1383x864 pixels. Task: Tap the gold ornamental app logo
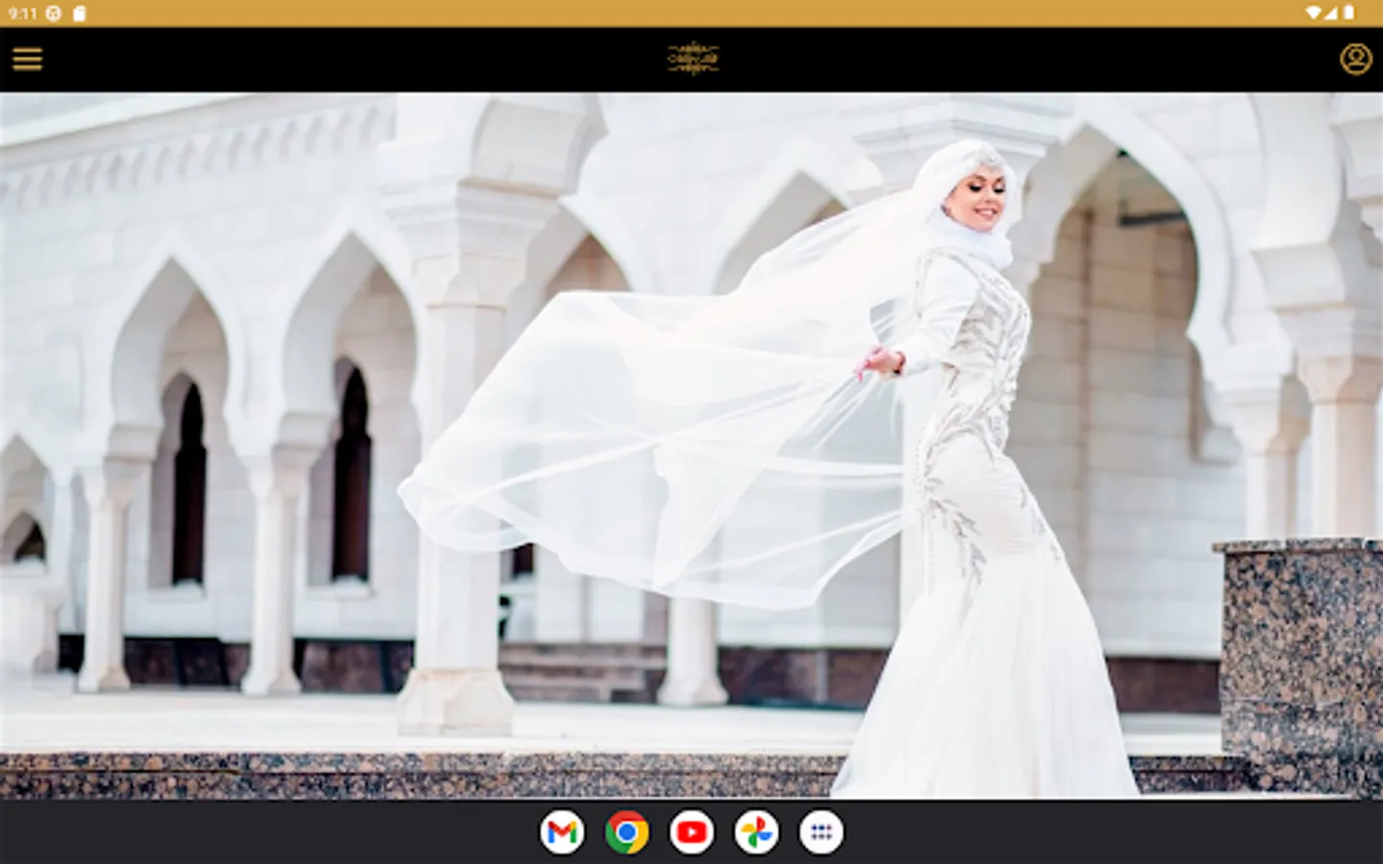[692, 59]
